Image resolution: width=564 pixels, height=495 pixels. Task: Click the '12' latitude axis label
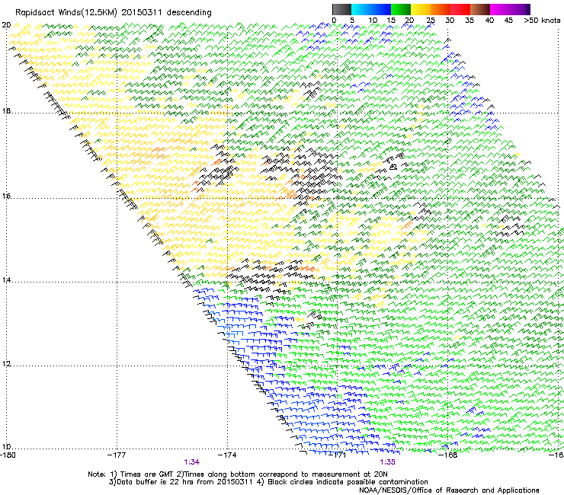(x=6, y=364)
